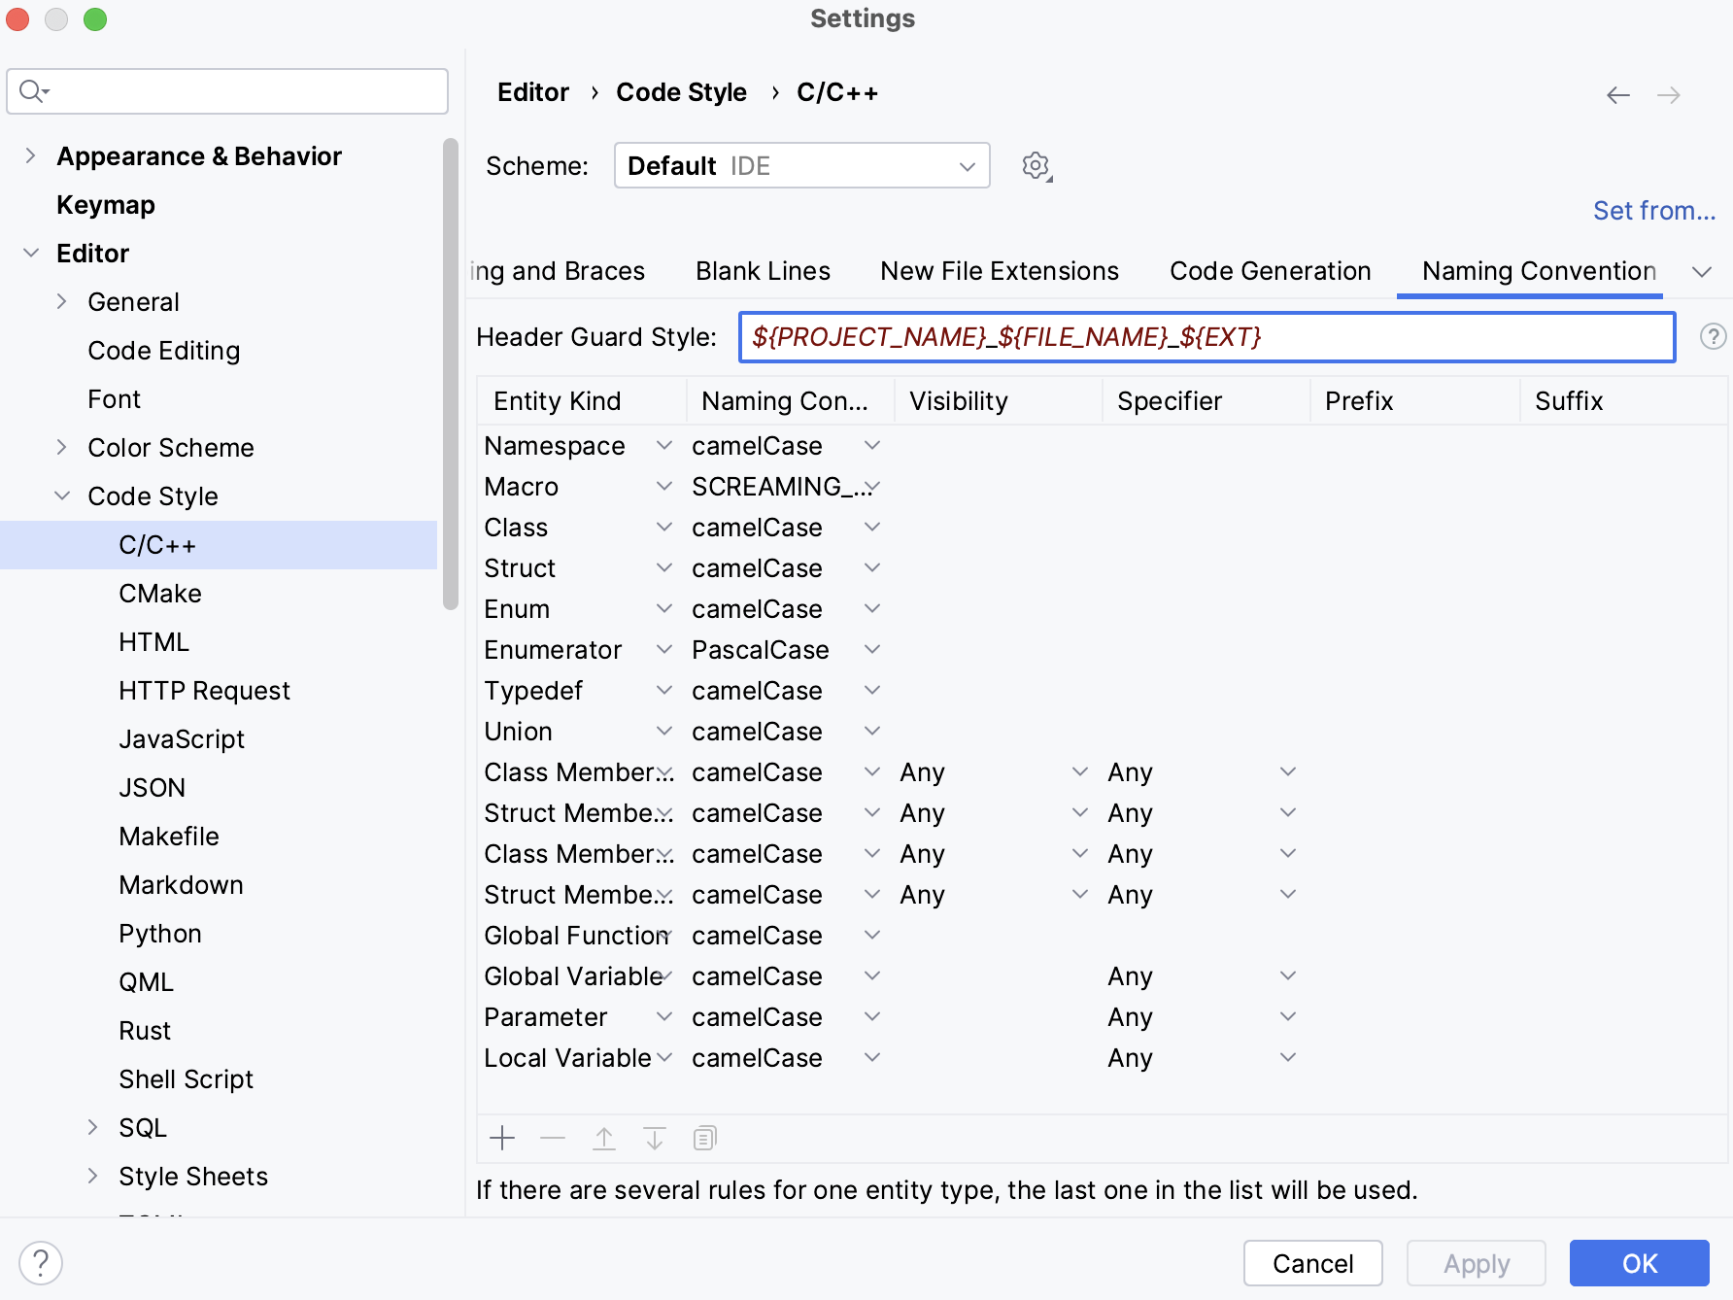The image size is (1733, 1300).
Task: Switch to the Blank Lines tab
Action: pyautogui.click(x=762, y=271)
